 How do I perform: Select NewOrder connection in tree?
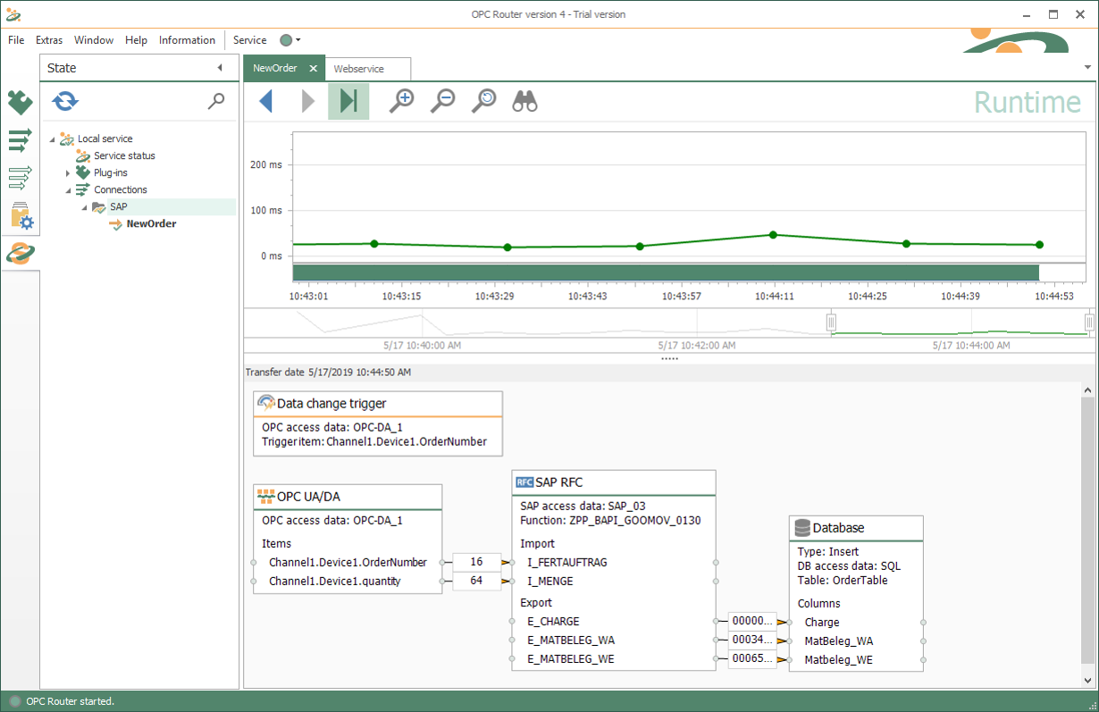150,224
